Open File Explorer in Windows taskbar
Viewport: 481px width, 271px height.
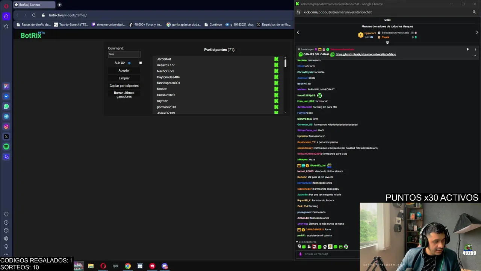[91, 266]
